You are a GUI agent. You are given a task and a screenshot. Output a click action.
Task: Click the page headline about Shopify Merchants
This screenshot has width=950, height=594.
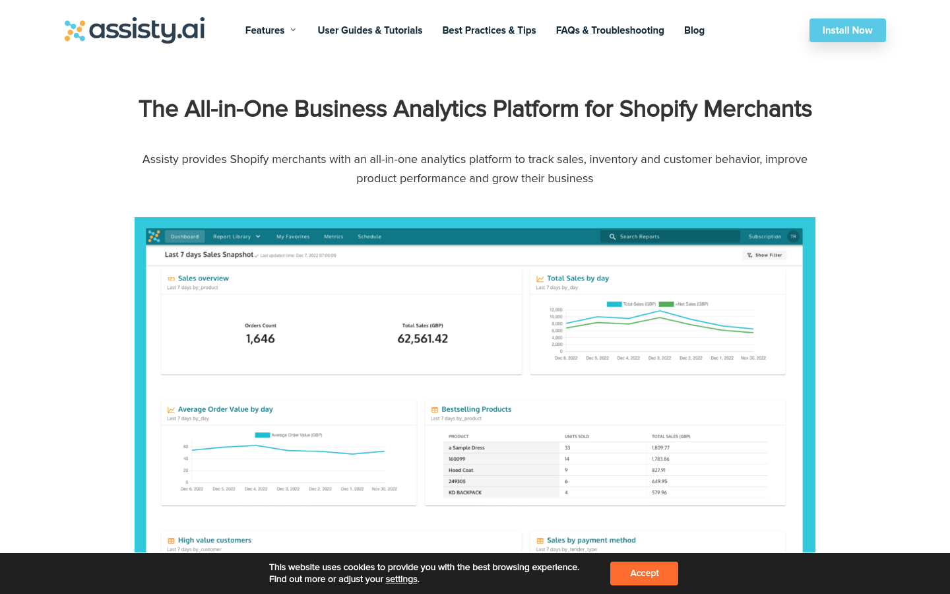[x=475, y=109]
